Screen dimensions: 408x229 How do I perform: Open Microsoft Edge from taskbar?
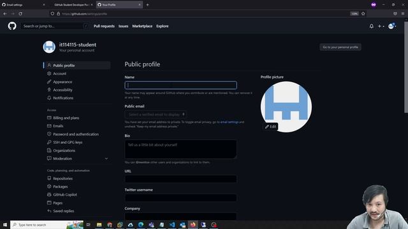click(x=141, y=225)
